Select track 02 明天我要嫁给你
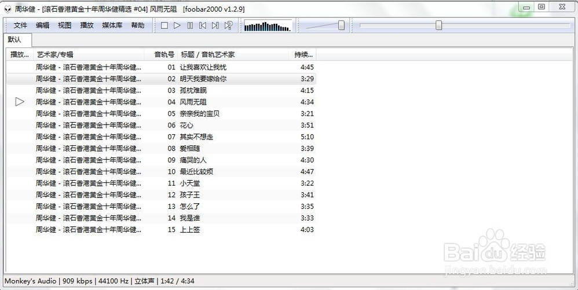Viewport: 578px width, 290px height. (x=162, y=79)
